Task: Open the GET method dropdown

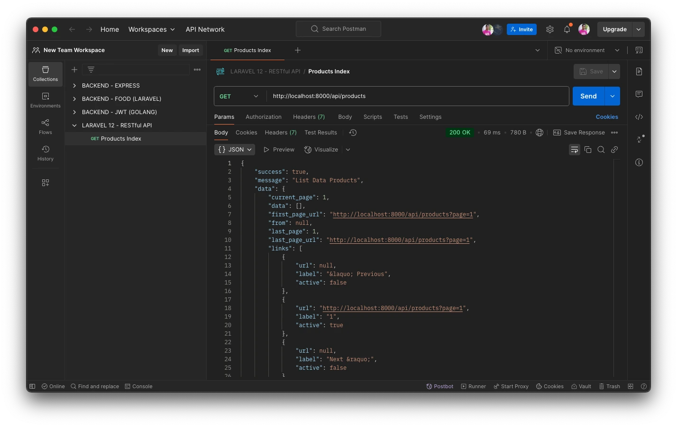Action: point(239,96)
